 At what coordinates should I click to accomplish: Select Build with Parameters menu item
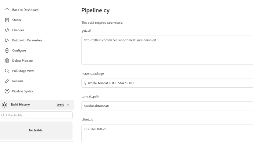(x=27, y=40)
